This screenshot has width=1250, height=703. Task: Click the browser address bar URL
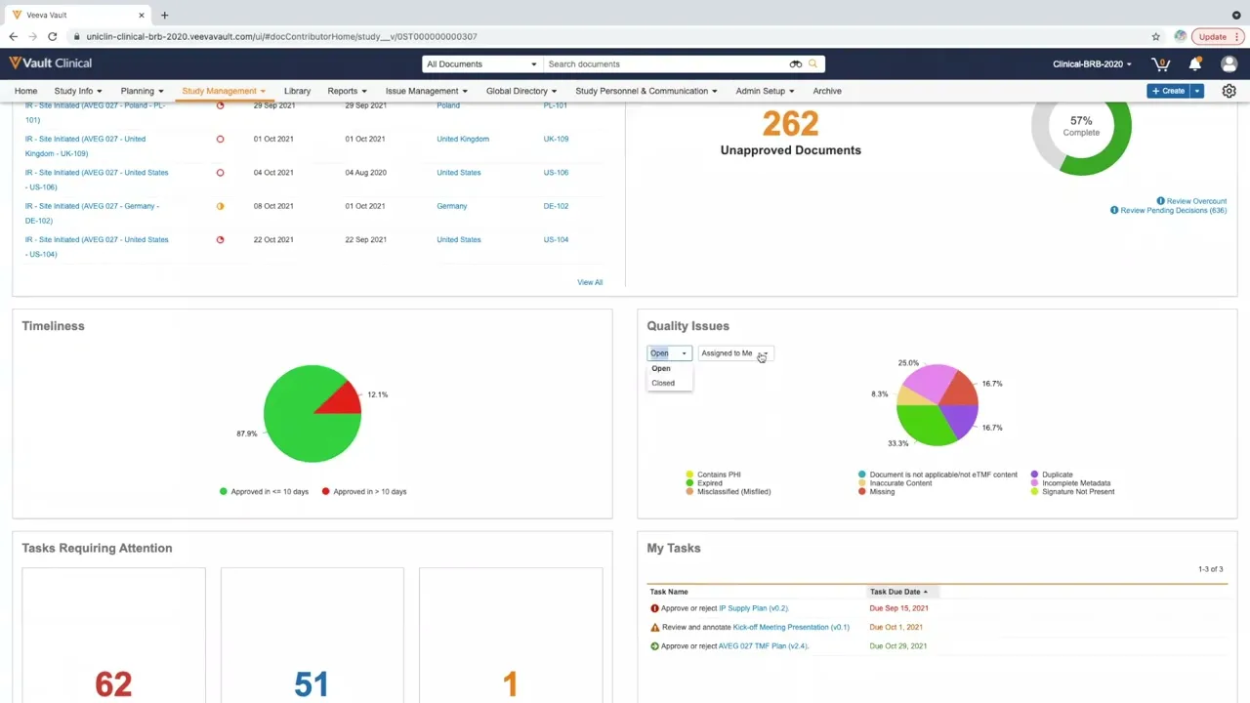pos(281,36)
